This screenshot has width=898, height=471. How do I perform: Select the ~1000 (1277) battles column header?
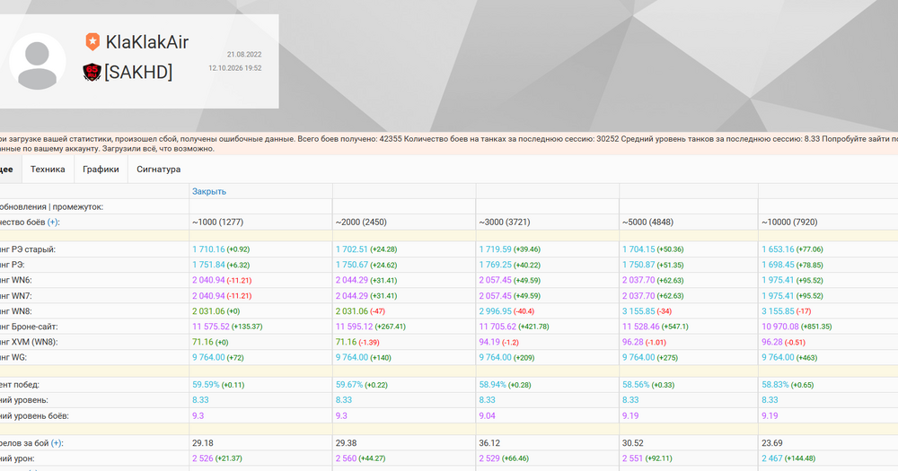point(217,222)
